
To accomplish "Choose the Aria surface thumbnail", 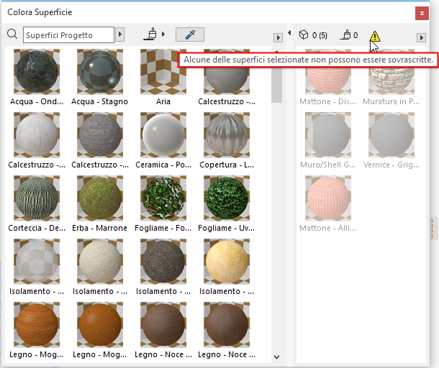I will click(163, 72).
